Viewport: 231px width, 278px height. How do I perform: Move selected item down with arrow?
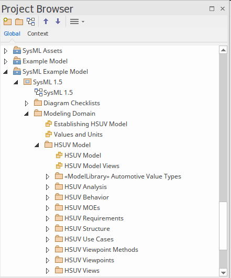point(58,21)
